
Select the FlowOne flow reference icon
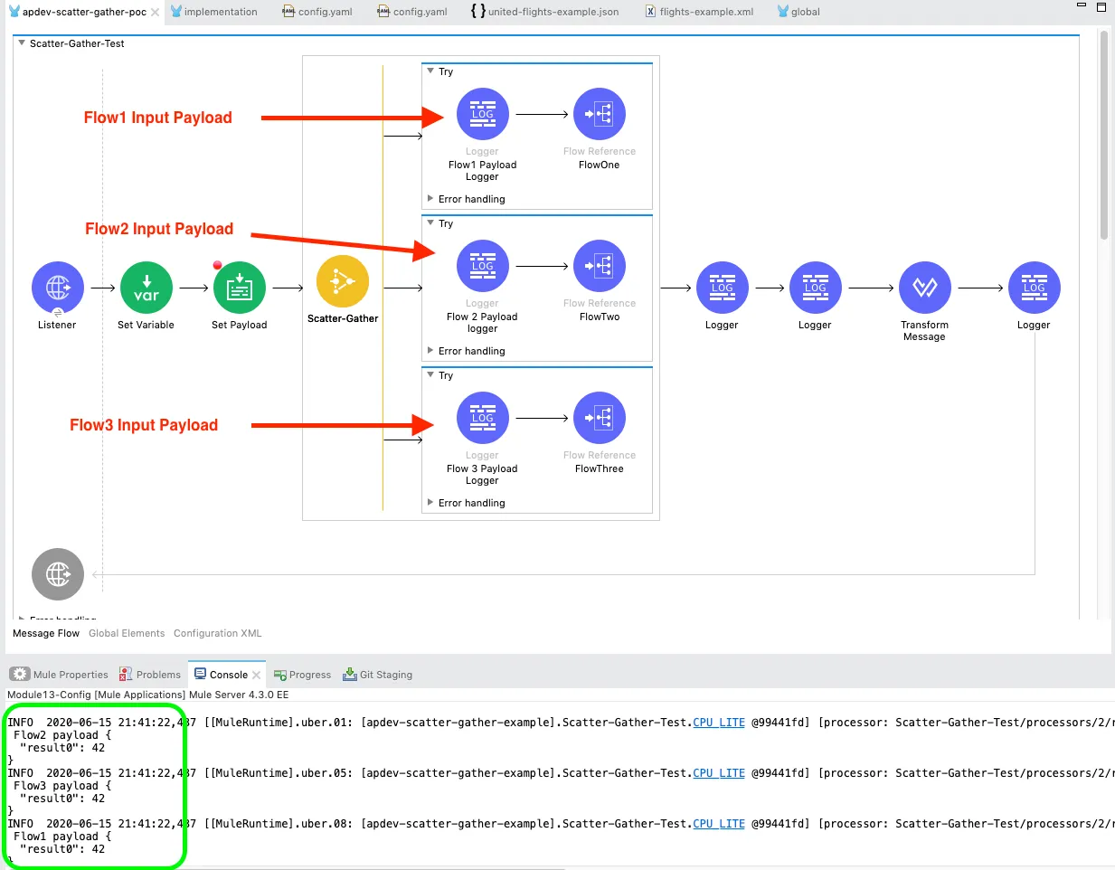click(x=600, y=114)
